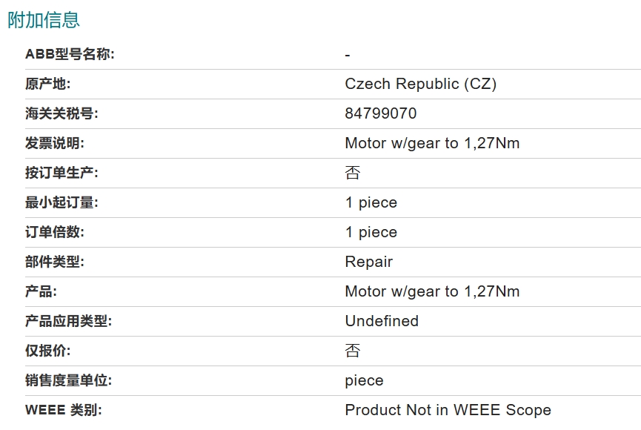Click the Czech Republic (CZ) value
This screenshot has width=641, height=430.
(421, 84)
